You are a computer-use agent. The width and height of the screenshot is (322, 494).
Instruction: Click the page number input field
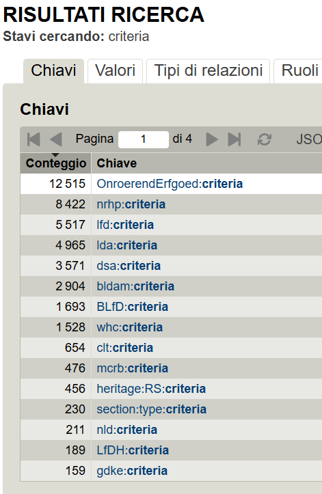tap(144, 139)
